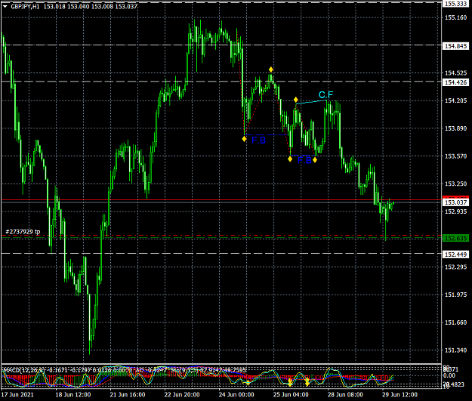Click the #2737929 tp order label
This screenshot has width=472, height=401.
point(23,232)
